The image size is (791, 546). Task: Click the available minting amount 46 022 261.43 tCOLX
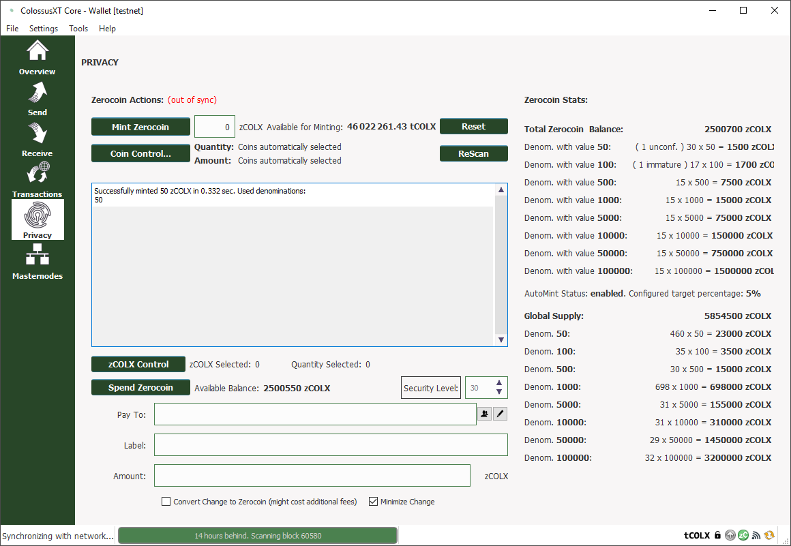point(391,127)
